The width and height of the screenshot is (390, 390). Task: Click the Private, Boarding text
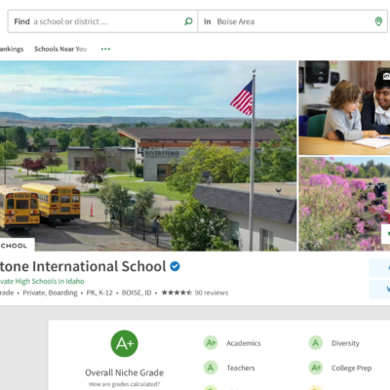(x=50, y=292)
